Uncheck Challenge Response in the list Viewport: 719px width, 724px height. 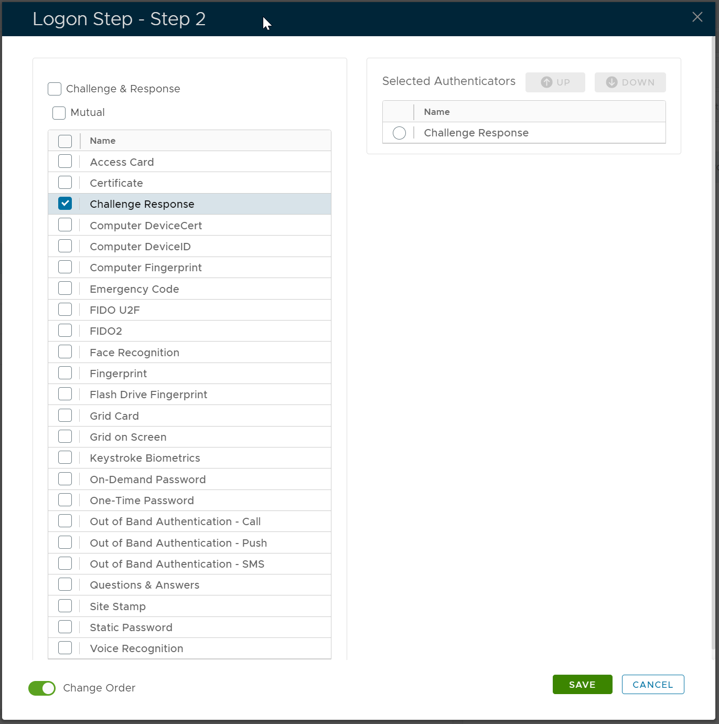[x=65, y=204]
